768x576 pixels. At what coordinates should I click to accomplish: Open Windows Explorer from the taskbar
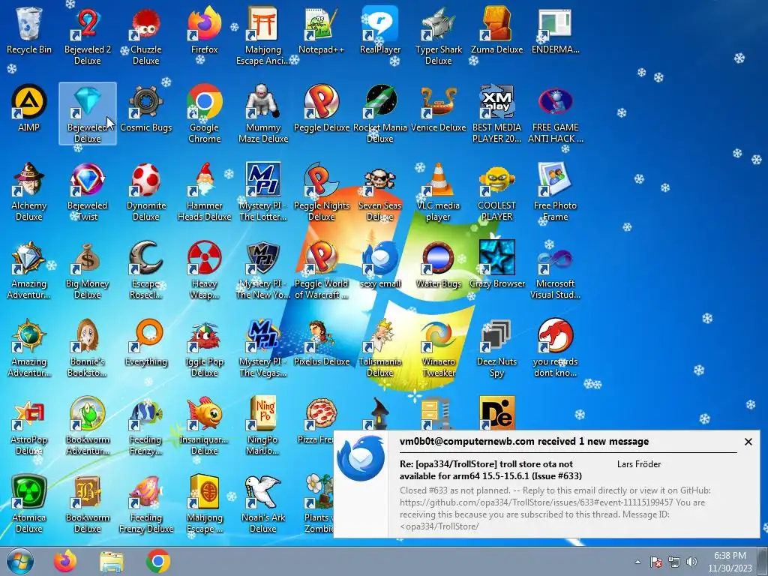[112, 561]
